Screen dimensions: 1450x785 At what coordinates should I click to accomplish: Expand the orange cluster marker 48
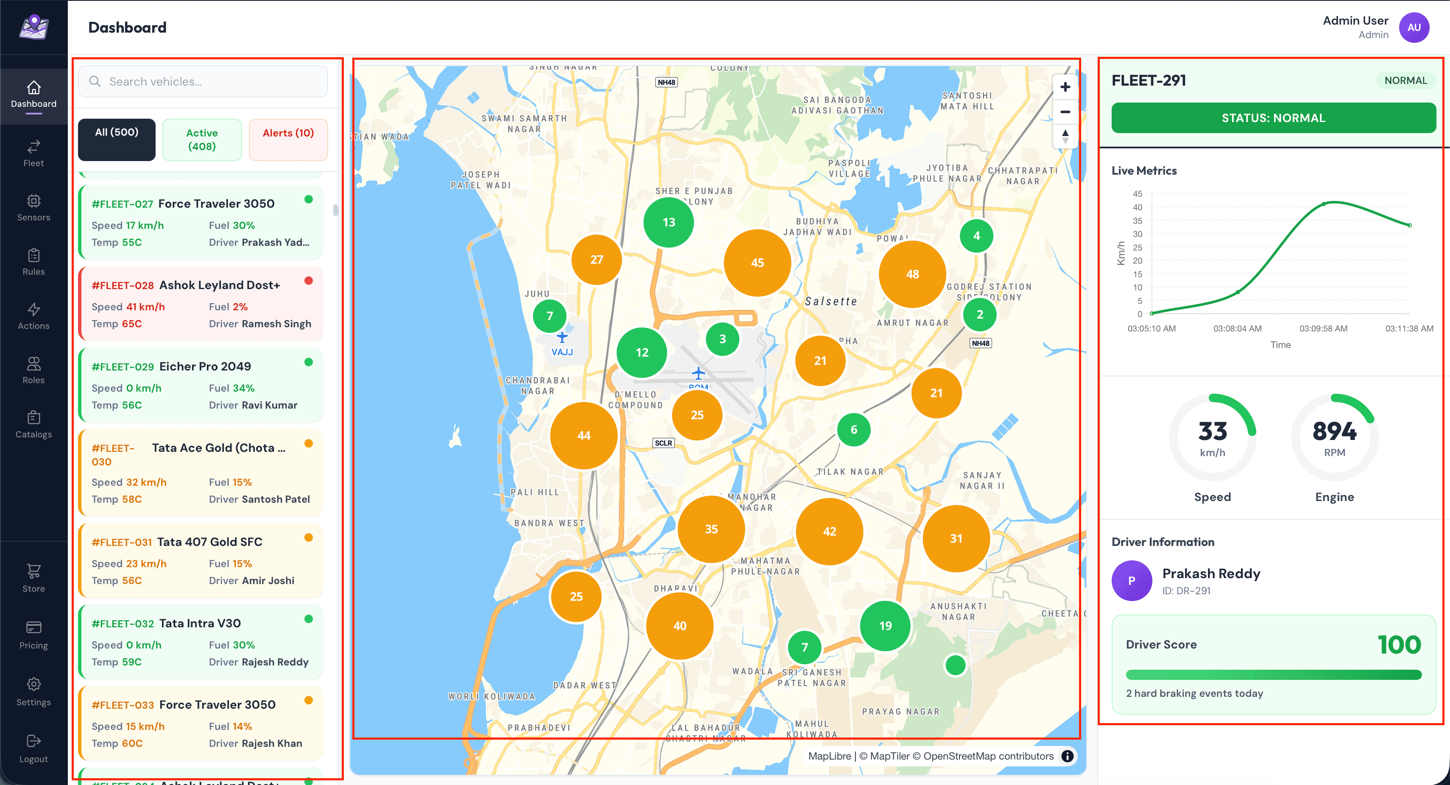(912, 274)
